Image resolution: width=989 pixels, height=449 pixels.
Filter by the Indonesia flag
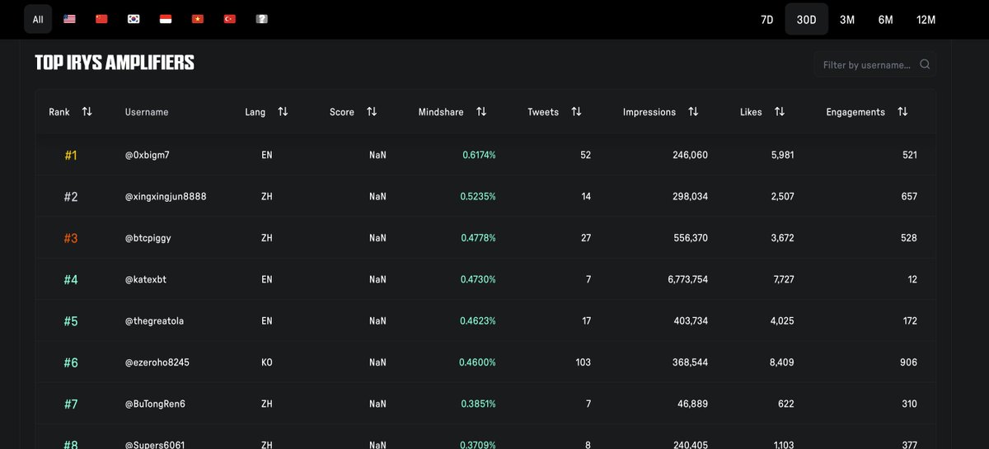coord(166,19)
